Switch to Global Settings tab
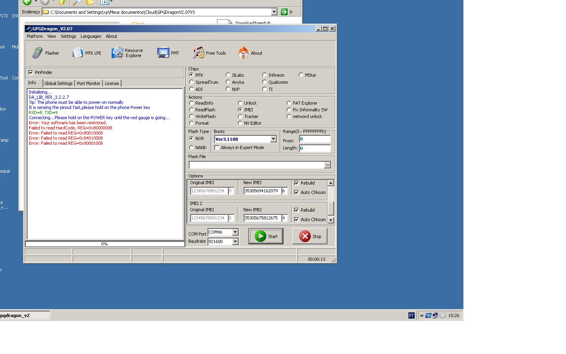Image resolution: width=566 pixels, height=354 pixels. [59, 83]
